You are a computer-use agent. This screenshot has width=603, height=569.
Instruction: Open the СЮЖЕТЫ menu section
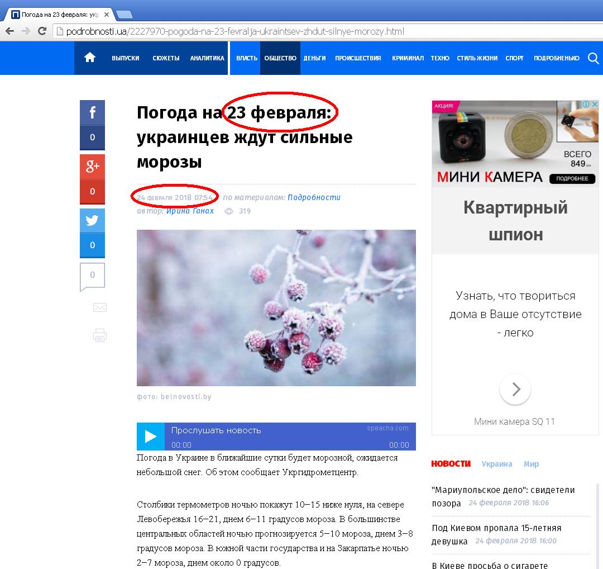point(166,58)
